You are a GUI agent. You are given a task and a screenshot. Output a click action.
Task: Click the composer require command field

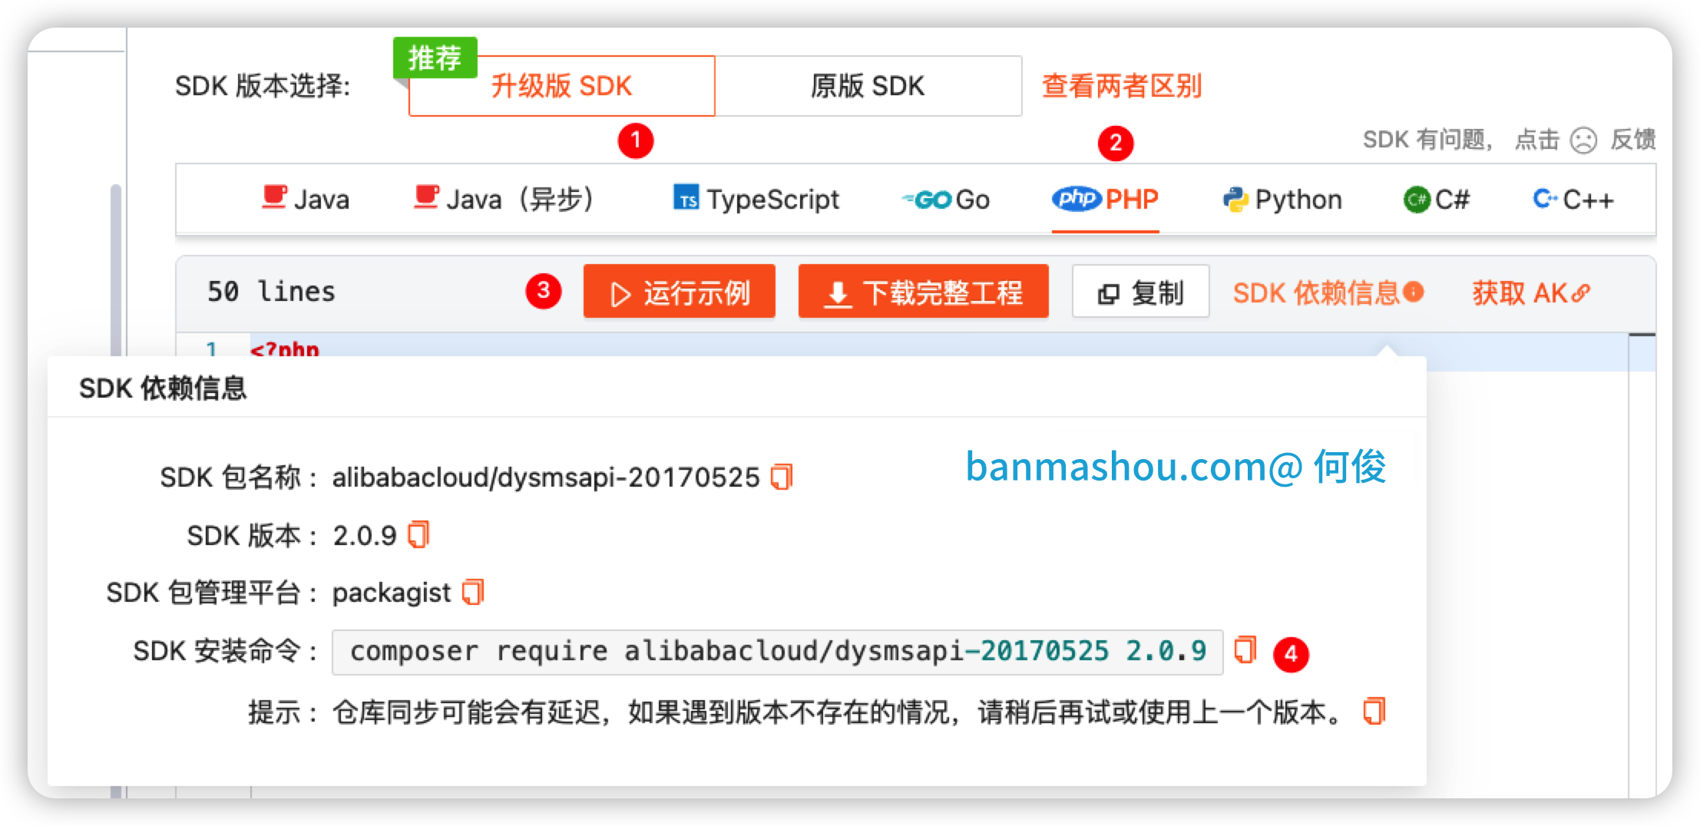tap(777, 652)
